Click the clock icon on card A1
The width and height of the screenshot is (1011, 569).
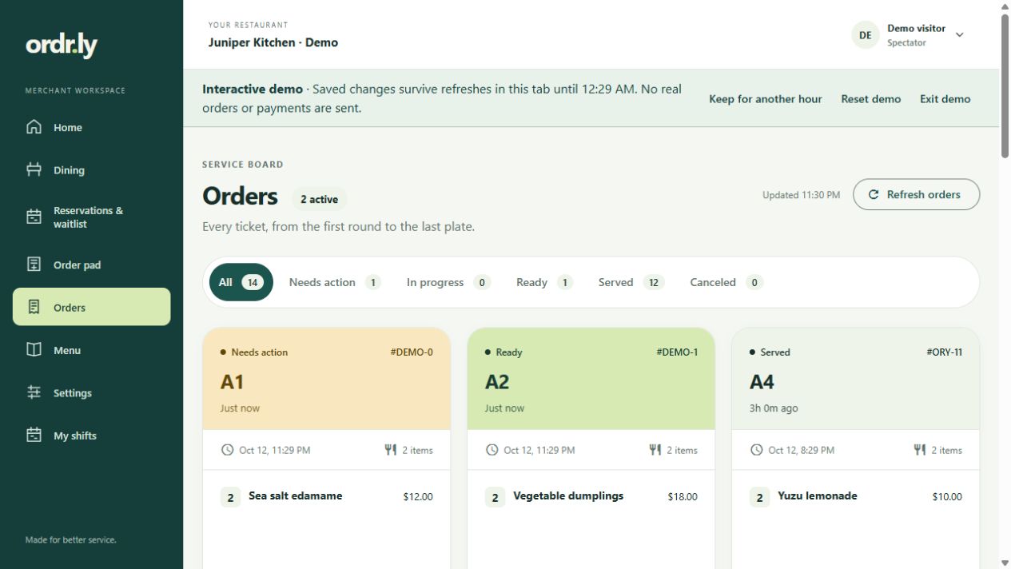click(x=228, y=450)
